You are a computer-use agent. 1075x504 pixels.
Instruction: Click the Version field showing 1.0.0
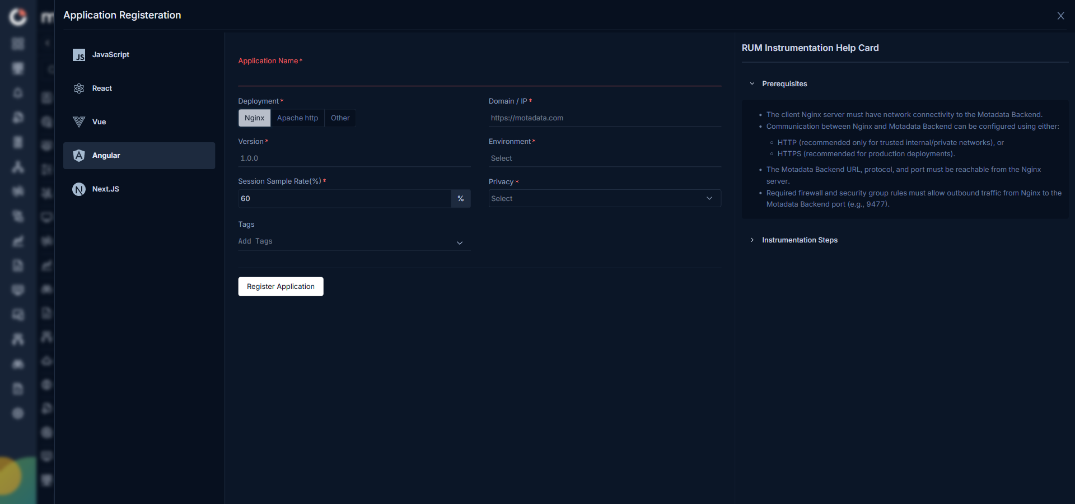354,158
